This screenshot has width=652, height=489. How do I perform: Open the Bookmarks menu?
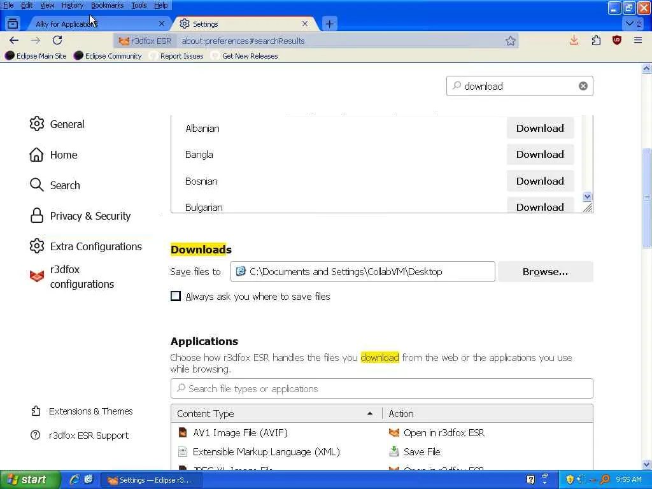107,5
